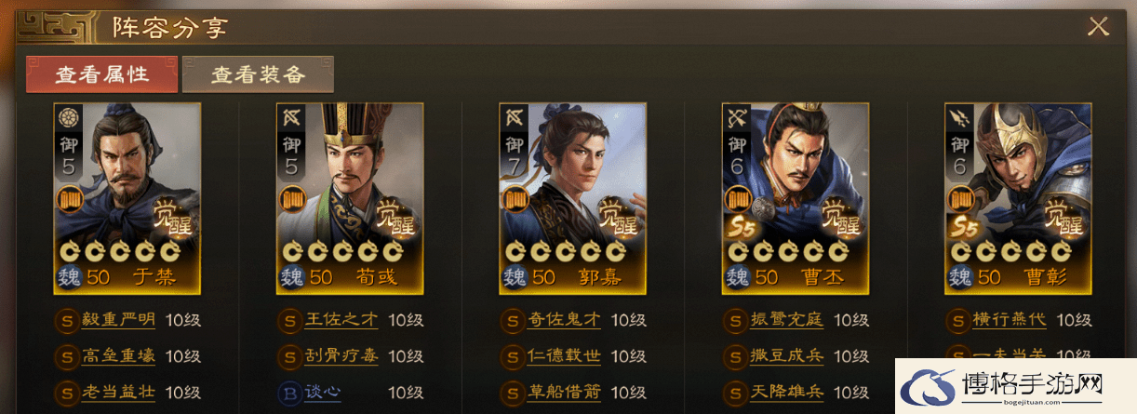Screen dimensions: 1137x414
Task: Open 荀彧 hero portrait card
Action: pyautogui.click(x=350, y=198)
